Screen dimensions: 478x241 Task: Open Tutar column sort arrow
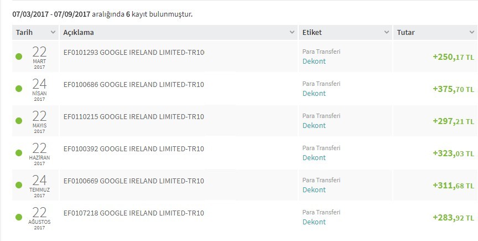click(x=472, y=32)
